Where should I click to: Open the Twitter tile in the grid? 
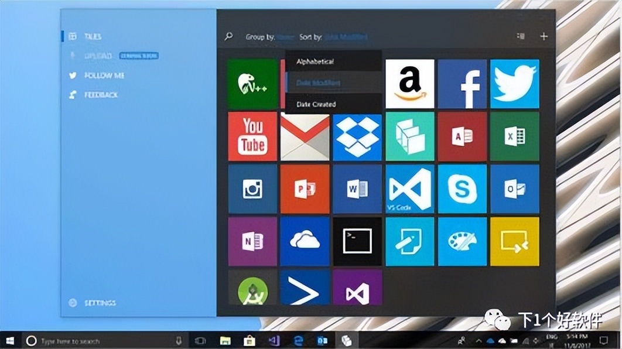coord(514,84)
